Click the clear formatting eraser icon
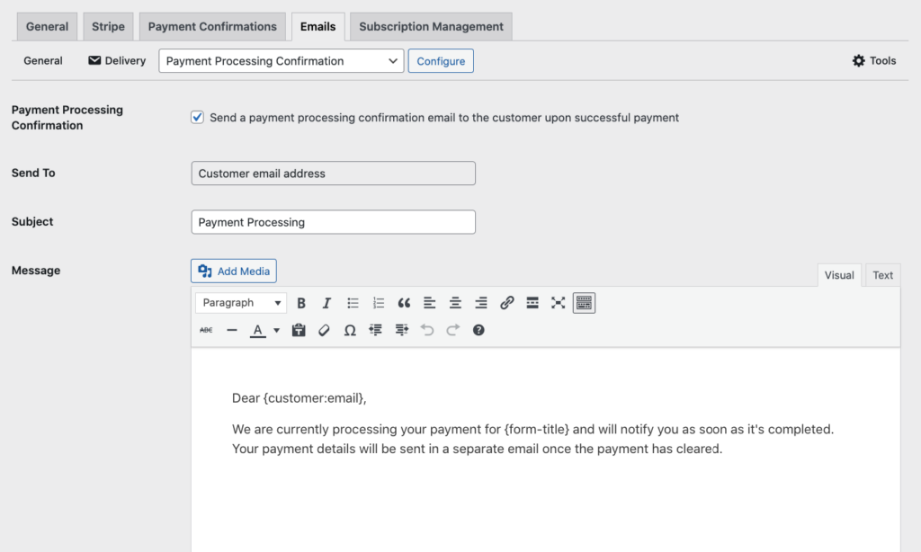The width and height of the screenshot is (921, 552). click(324, 330)
